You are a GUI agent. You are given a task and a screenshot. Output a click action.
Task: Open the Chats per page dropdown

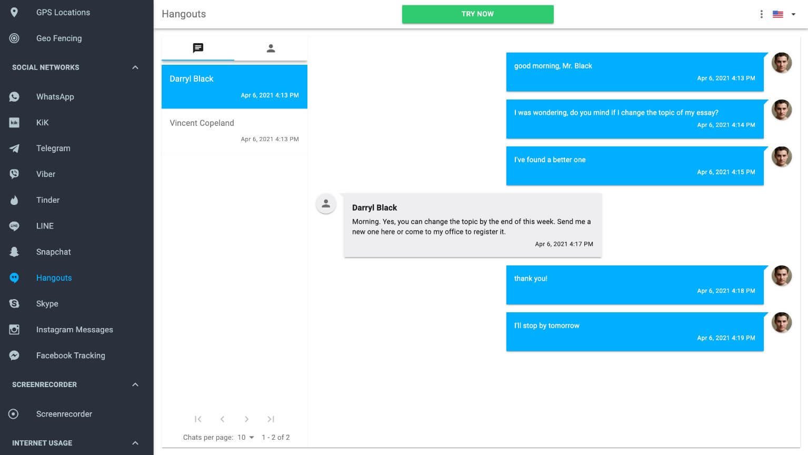pyautogui.click(x=246, y=438)
